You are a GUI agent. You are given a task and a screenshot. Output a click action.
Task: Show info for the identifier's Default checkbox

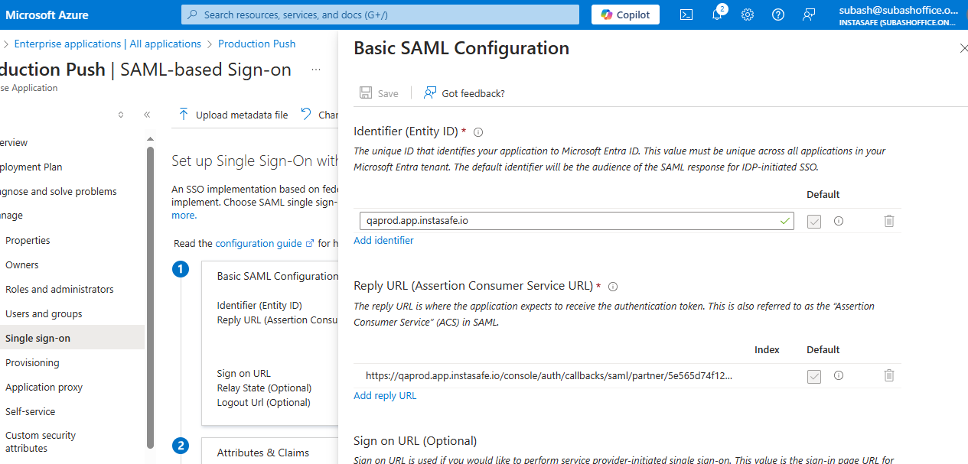(839, 221)
